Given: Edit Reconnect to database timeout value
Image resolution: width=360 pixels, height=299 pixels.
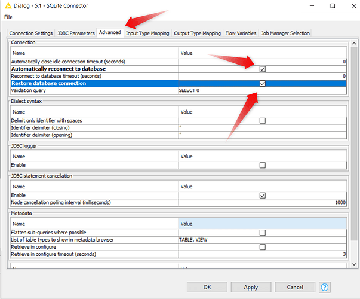Looking at the screenshot, I should tap(263, 76).
